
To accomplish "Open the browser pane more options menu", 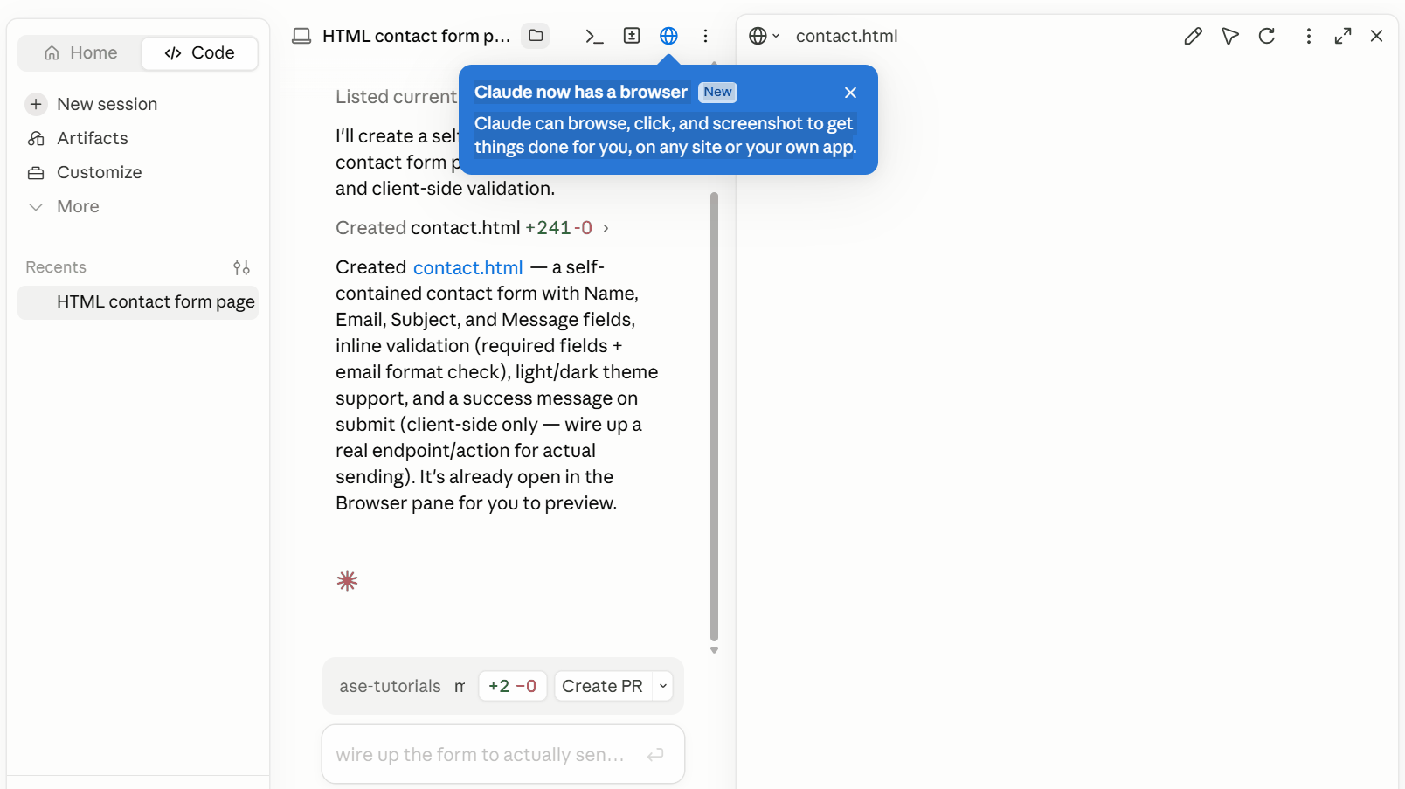I will pos(1308,36).
